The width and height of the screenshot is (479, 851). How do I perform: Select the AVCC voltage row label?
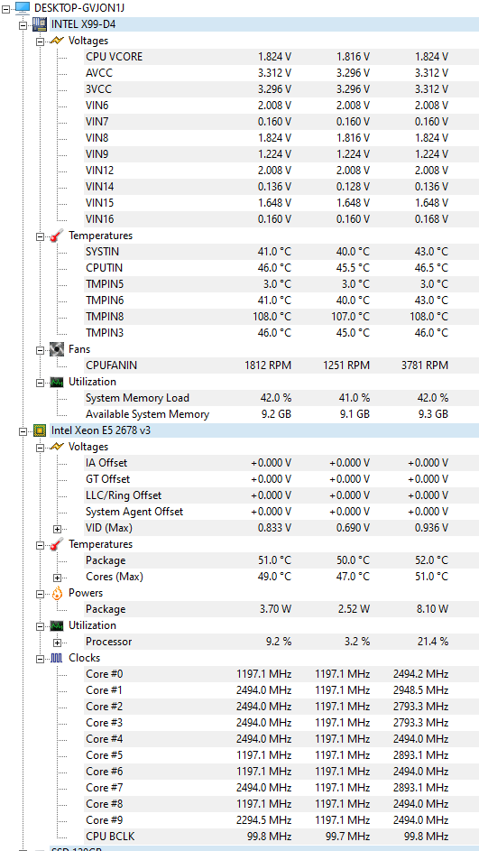(99, 73)
